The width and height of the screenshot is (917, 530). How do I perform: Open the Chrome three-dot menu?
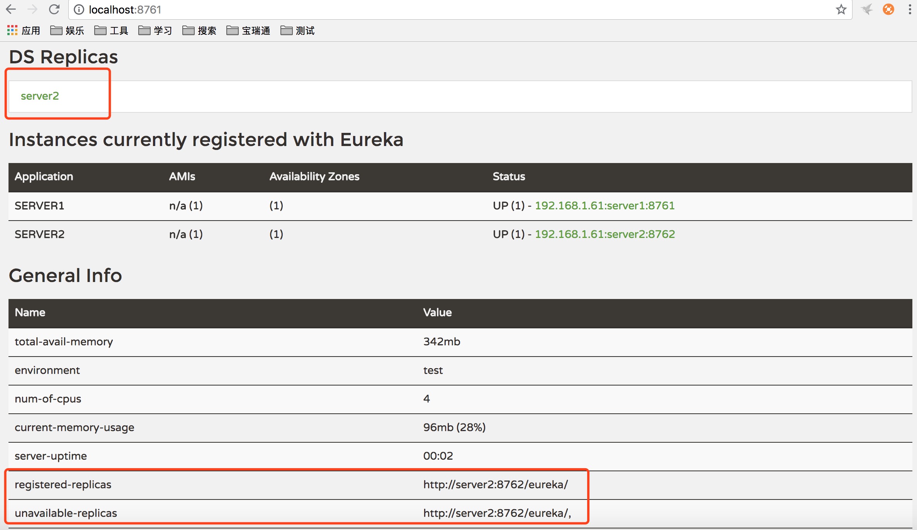pos(910,9)
